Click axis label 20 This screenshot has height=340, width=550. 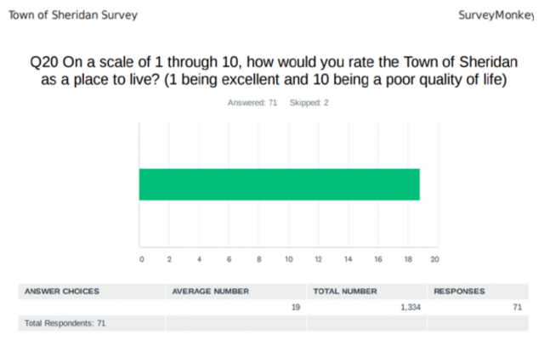tap(434, 259)
